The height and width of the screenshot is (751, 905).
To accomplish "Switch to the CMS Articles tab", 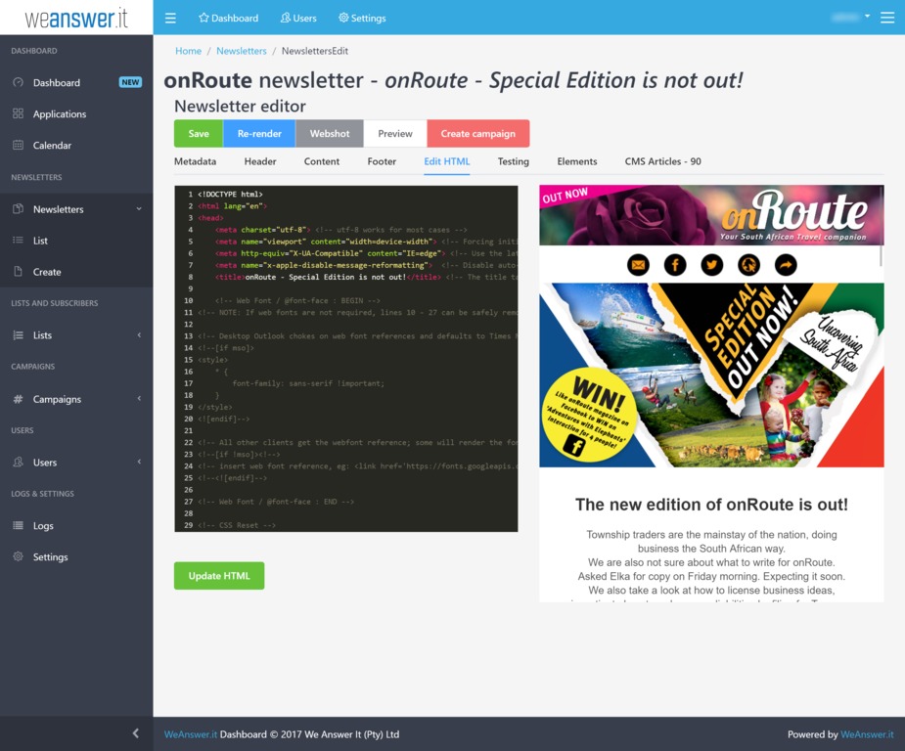I will [x=662, y=161].
